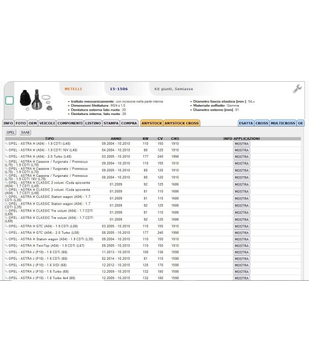Viewport: 309px width, 362px height.
Task: Click the KW column header
Action: point(146,139)
